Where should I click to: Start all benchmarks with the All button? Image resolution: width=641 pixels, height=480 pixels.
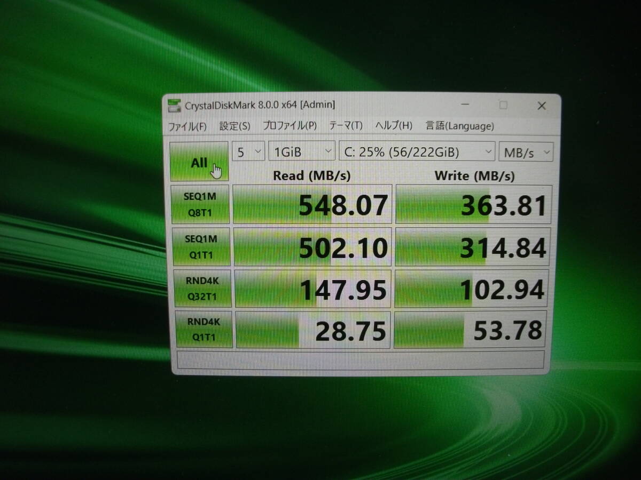[x=199, y=162]
